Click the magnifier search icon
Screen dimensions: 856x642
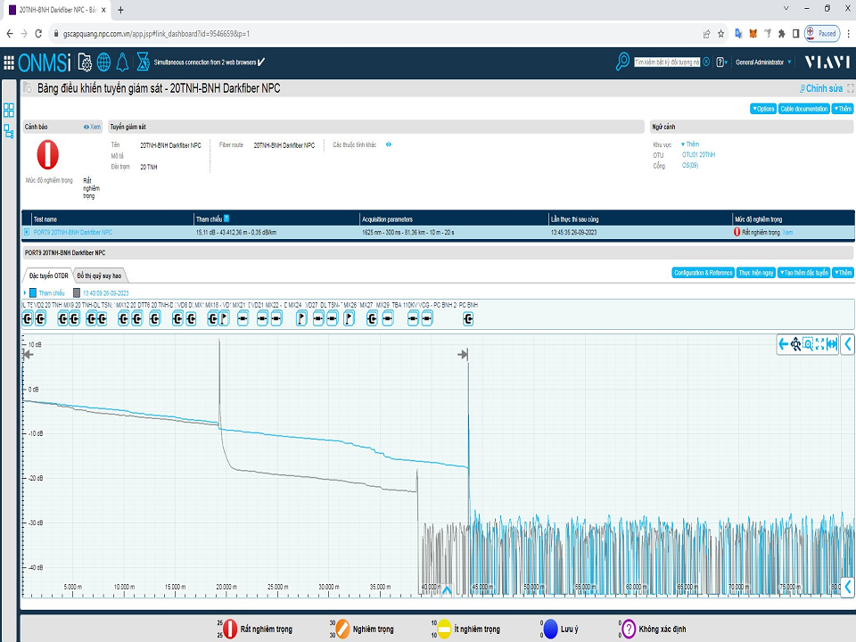[622, 62]
